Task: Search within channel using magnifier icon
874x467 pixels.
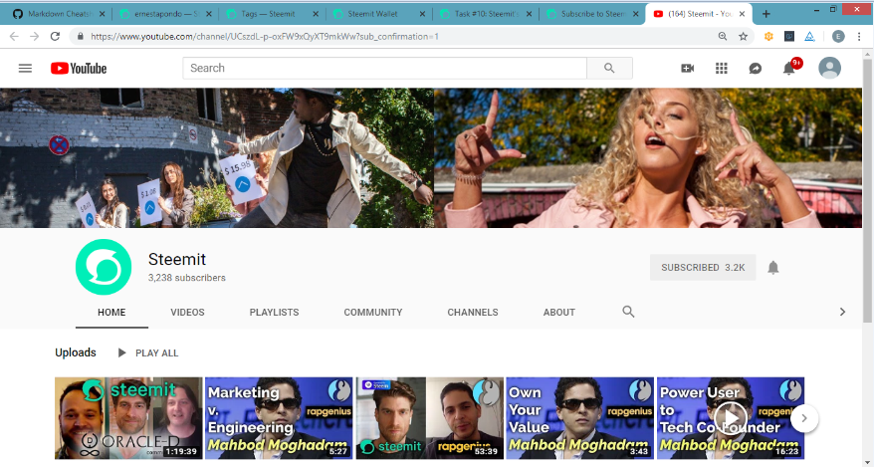Action: pos(628,312)
